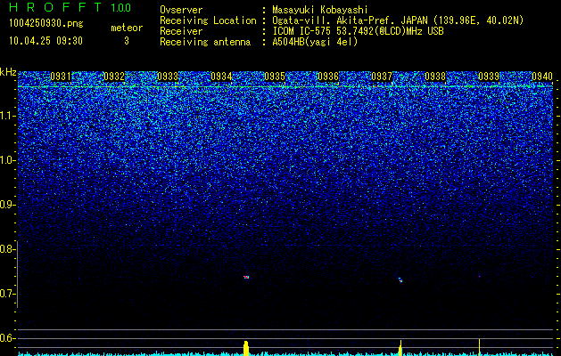This screenshot has width=561, height=356.
Task: Click the thick yellow power bar below 0934 echo
Action: point(246,348)
